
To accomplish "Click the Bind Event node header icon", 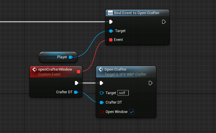I will click(x=110, y=13).
